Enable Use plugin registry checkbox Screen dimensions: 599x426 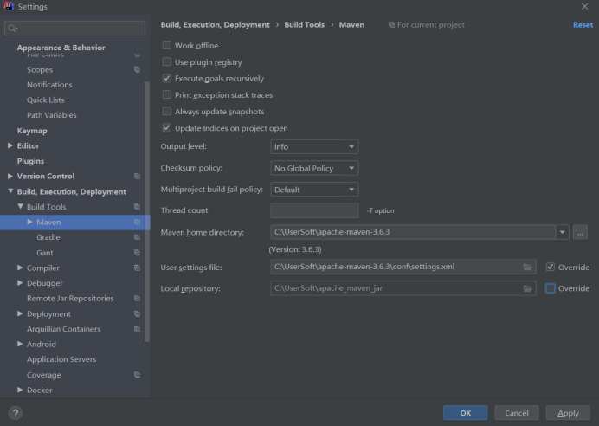point(167,61)
